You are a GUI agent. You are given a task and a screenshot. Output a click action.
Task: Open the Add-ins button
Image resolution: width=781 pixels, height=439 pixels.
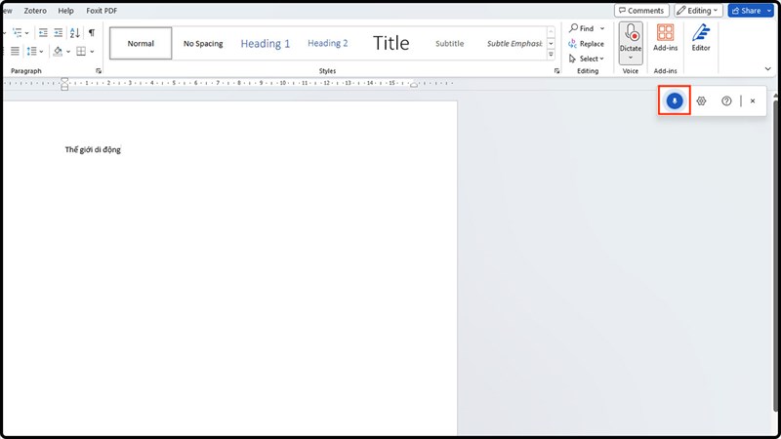[666, 38]
